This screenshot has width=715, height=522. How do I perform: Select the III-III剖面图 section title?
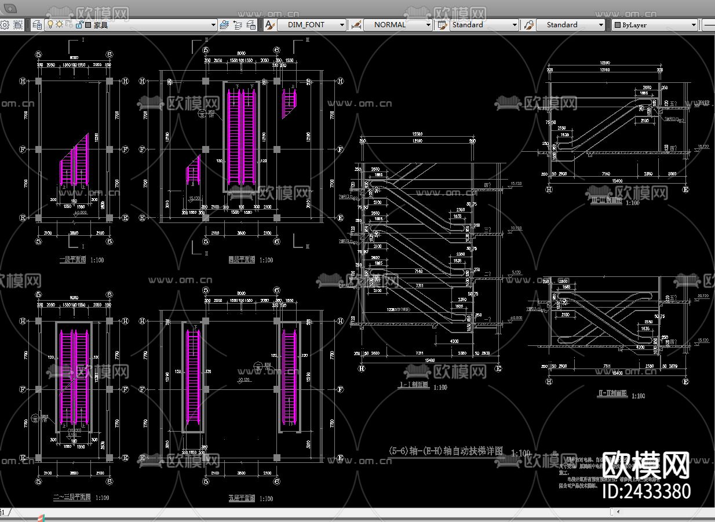[605, 200]
